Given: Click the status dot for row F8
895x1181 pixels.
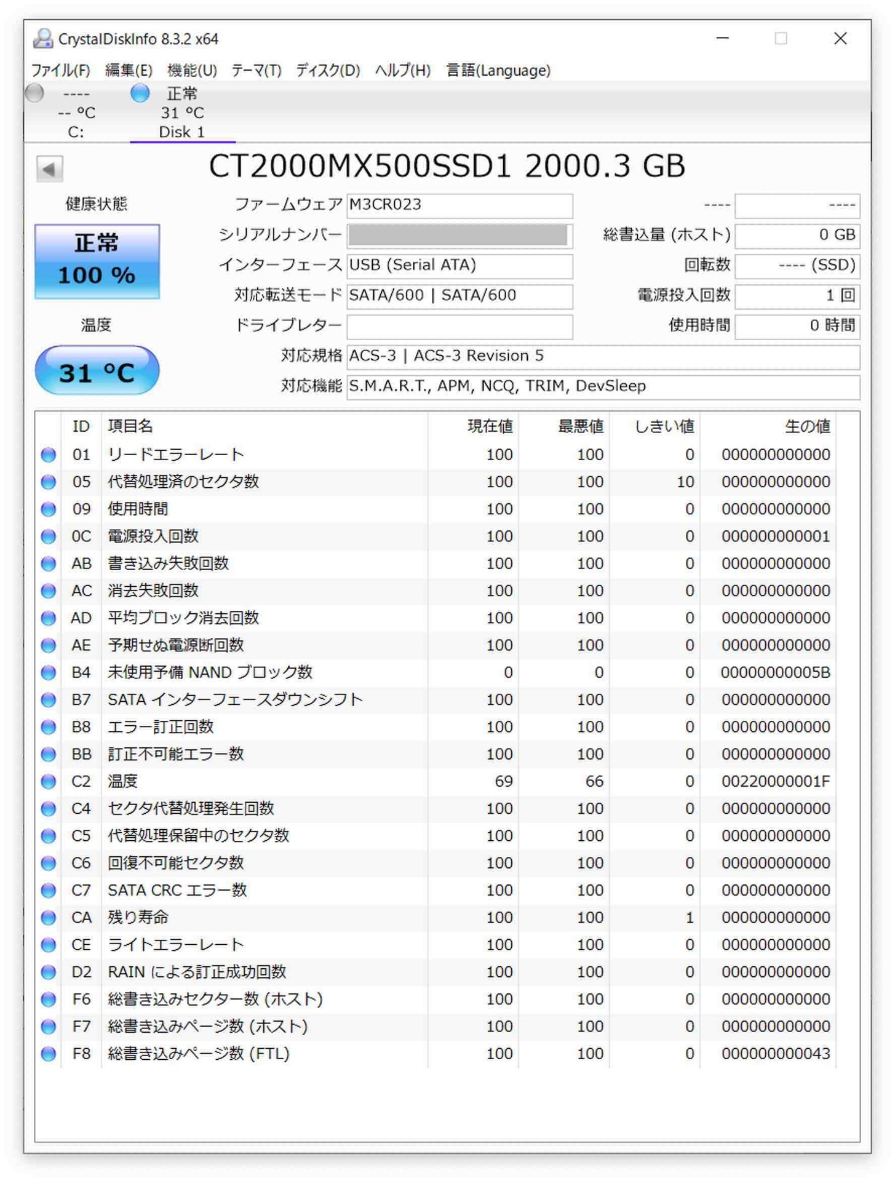Looking at the screenshot, I should [49, 1053].
